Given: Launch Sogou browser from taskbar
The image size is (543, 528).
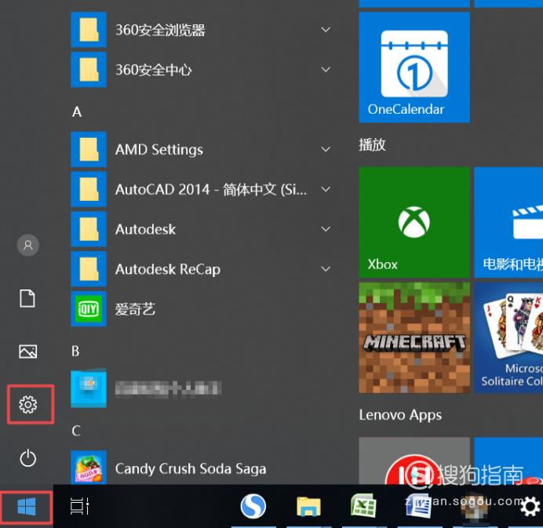Looking at the screenshot, I should point(253,506).
